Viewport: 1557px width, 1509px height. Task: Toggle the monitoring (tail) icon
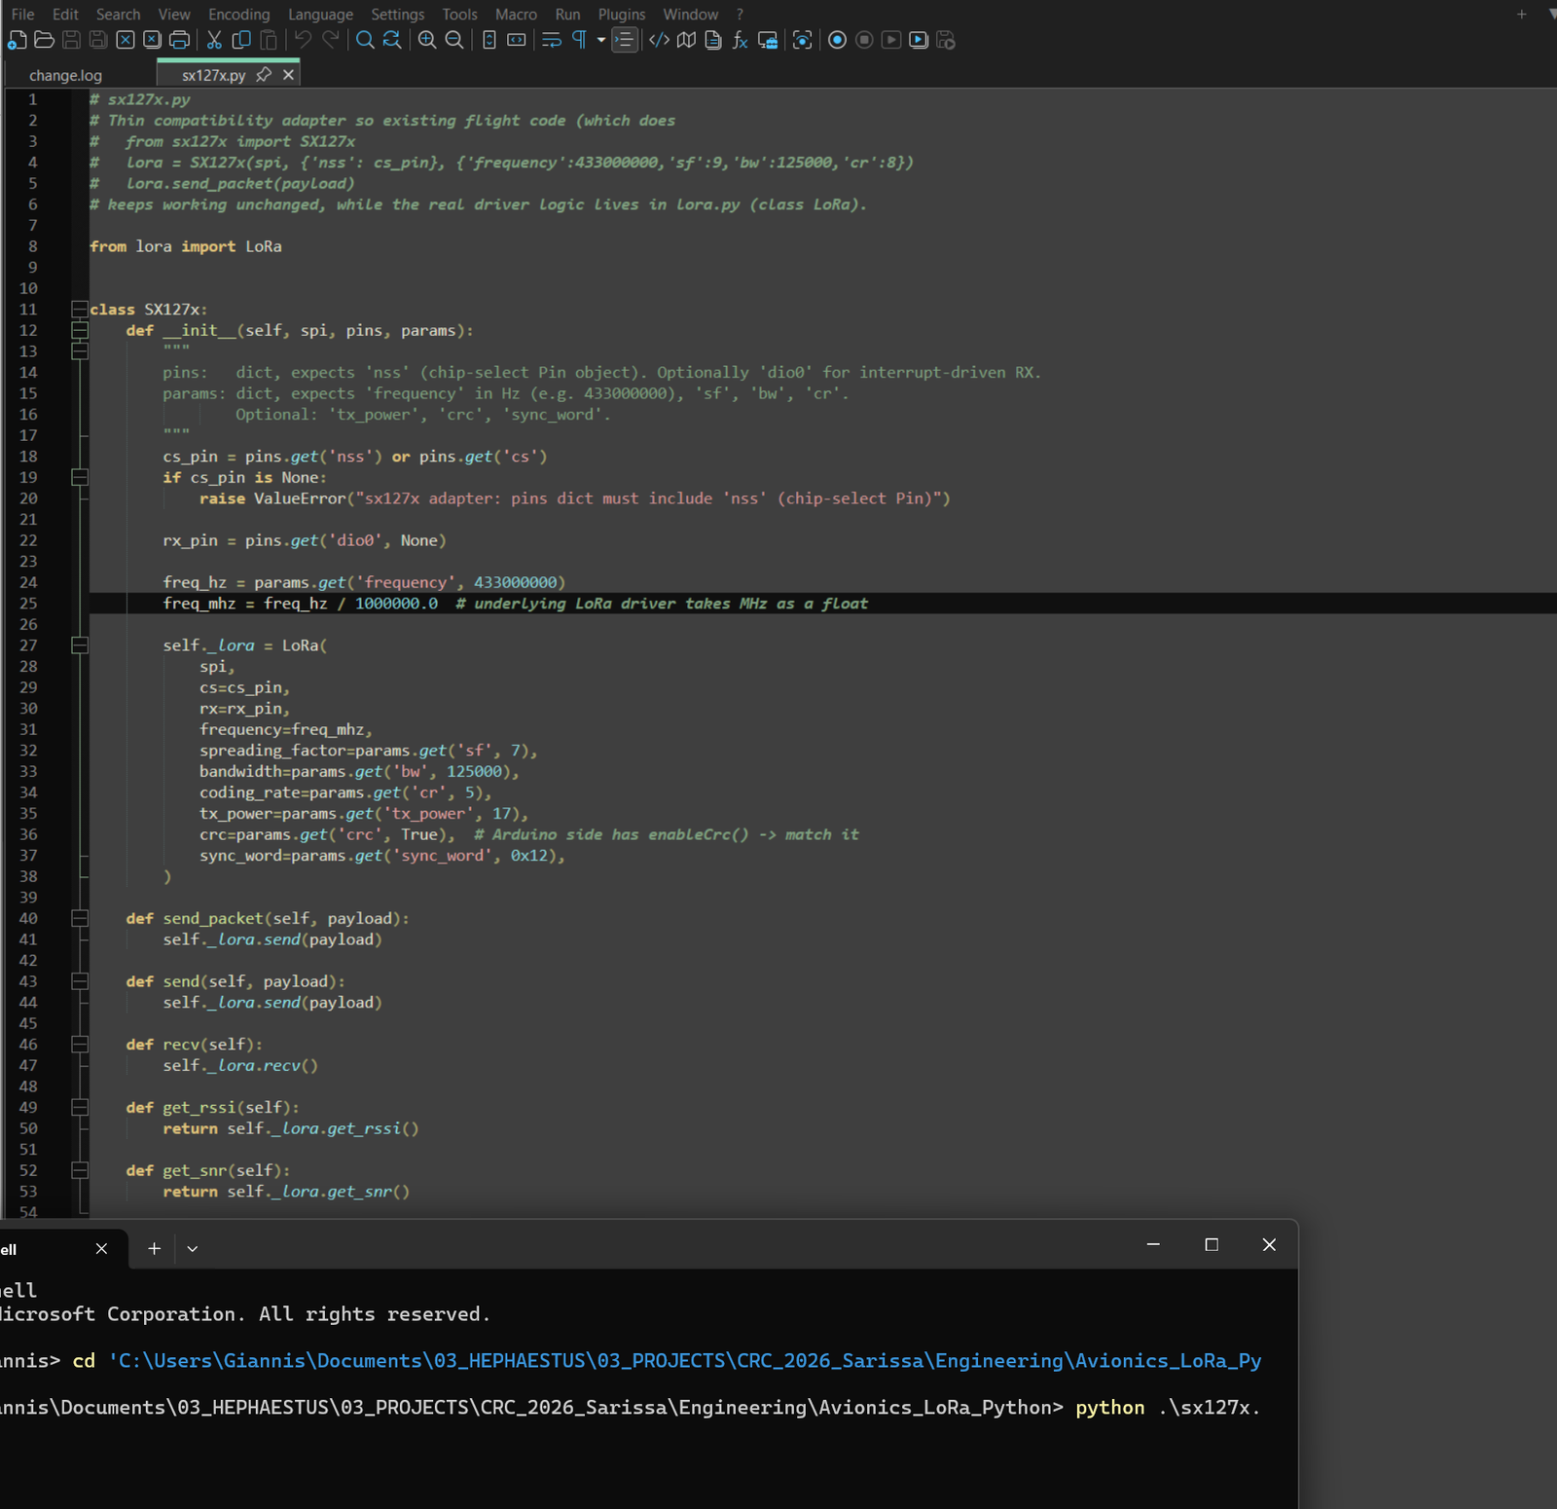coord(802,40)
